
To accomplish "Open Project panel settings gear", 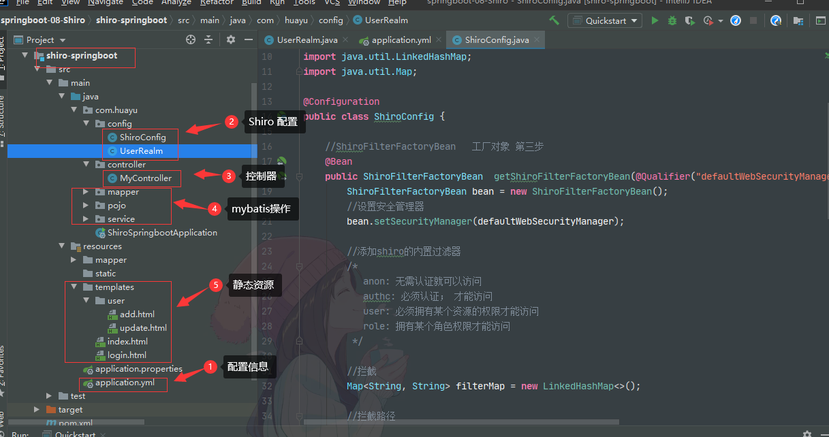I will 231,40.
